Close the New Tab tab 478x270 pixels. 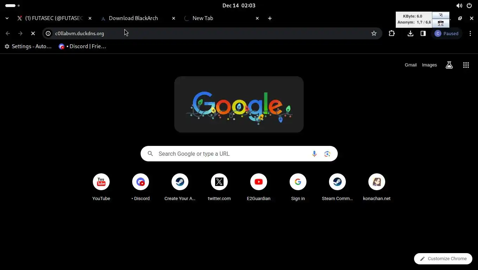[257, 18]
